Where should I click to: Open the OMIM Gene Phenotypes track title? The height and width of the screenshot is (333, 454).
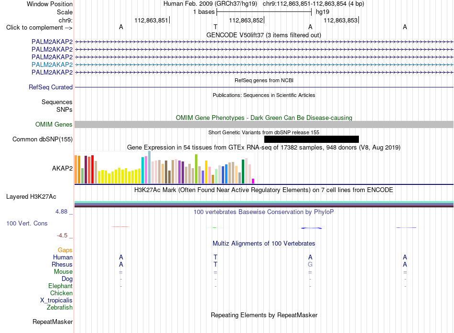264,118
